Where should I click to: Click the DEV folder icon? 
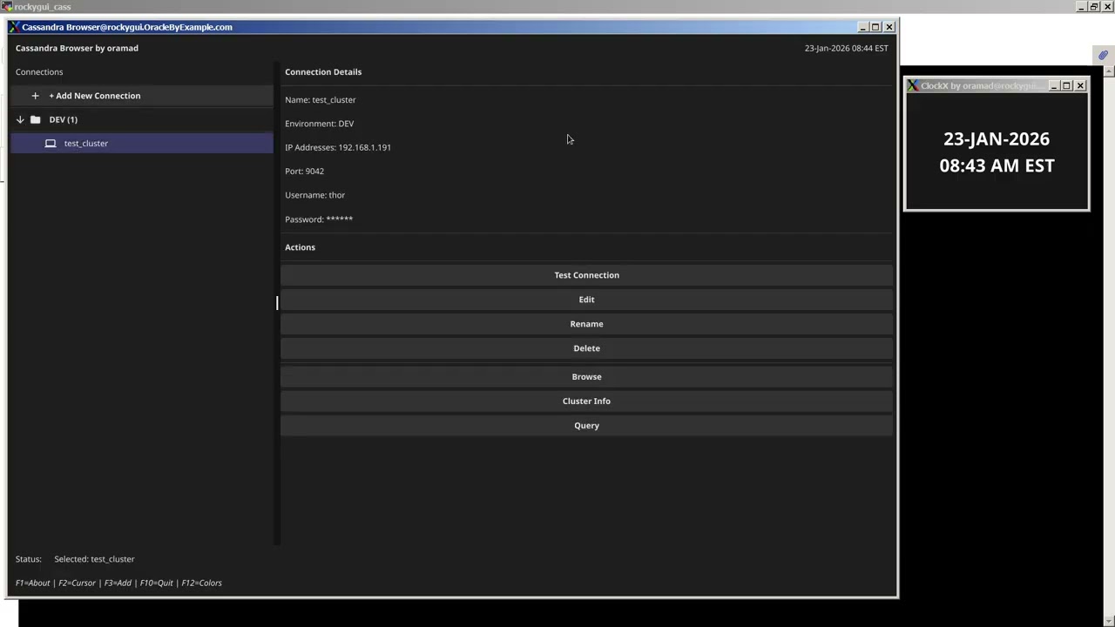click(x=36, y=119)
